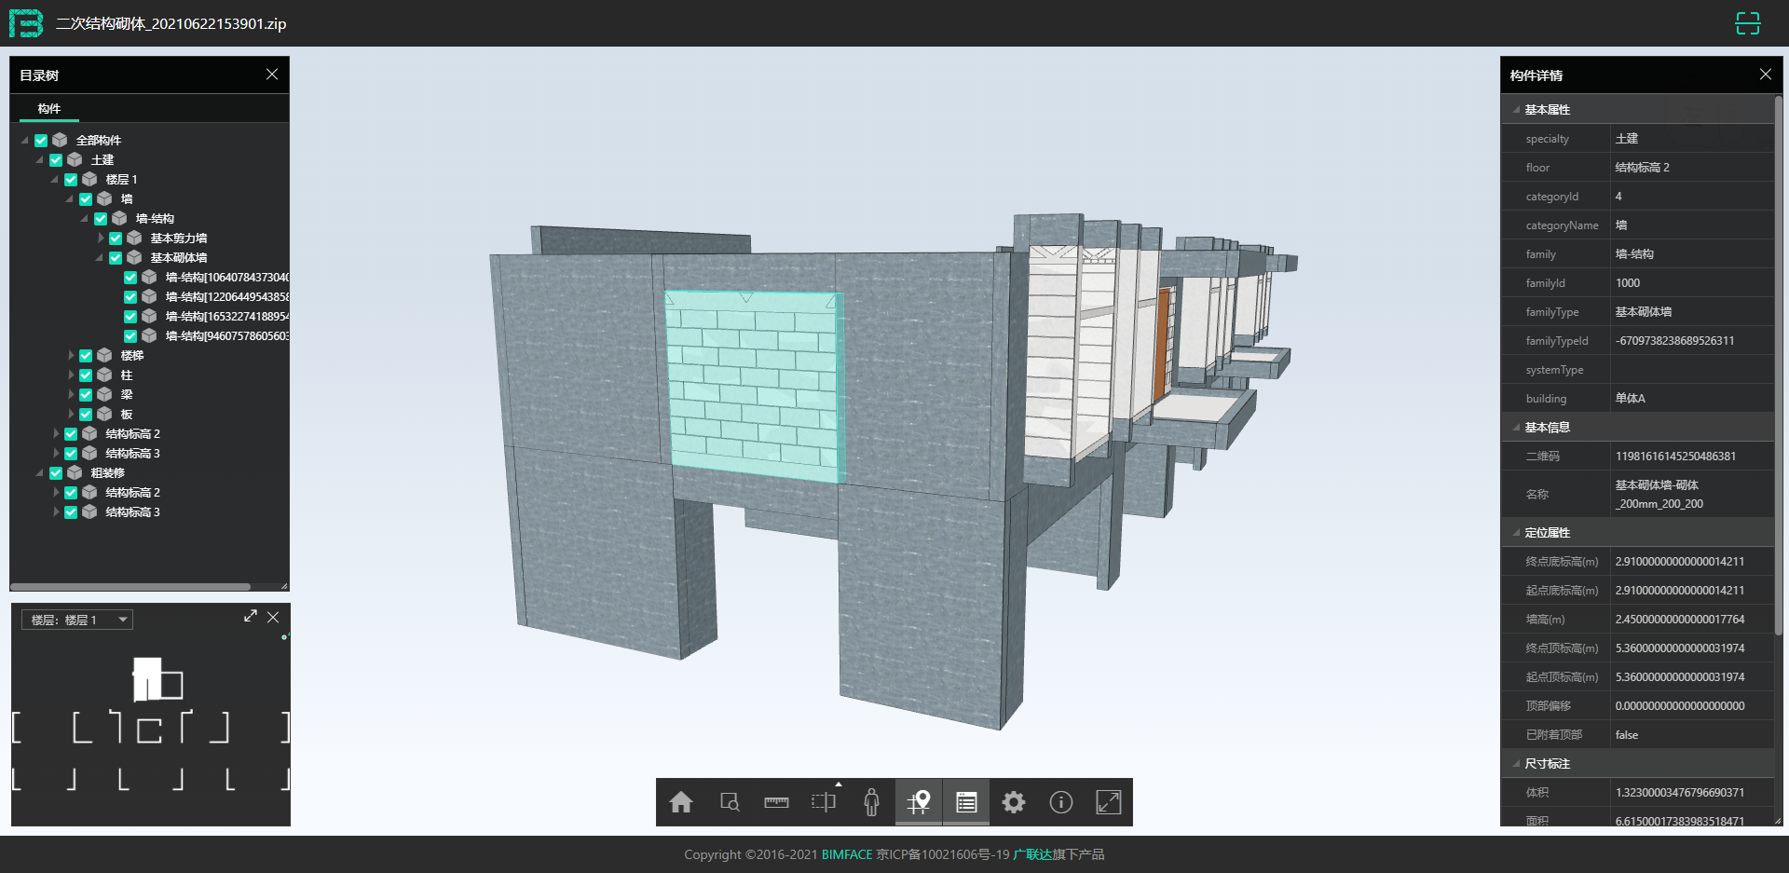
Task: Click the floor plan in minimap
Action: click(x=151, y=724)
